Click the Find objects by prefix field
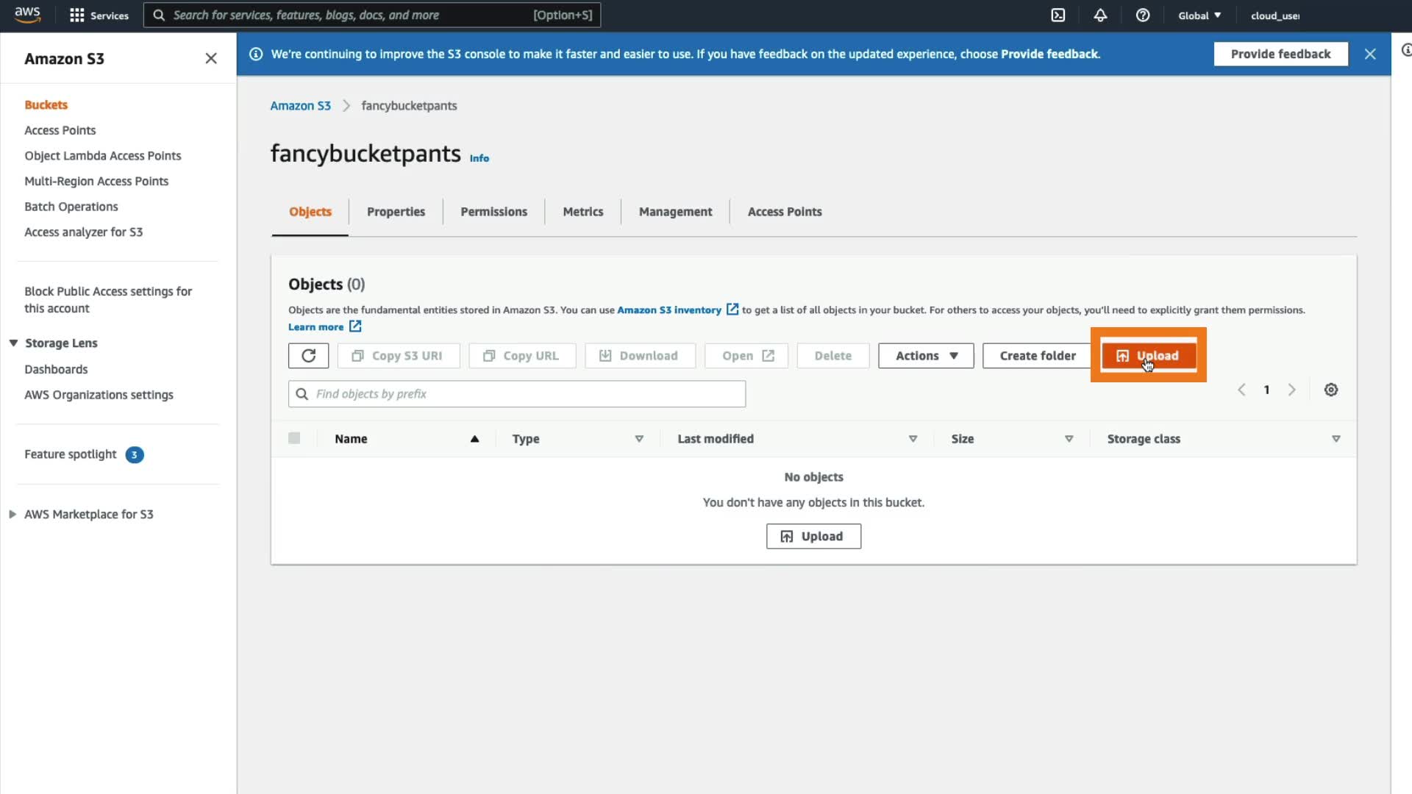 pyautogui.click(x=517, y=394)
